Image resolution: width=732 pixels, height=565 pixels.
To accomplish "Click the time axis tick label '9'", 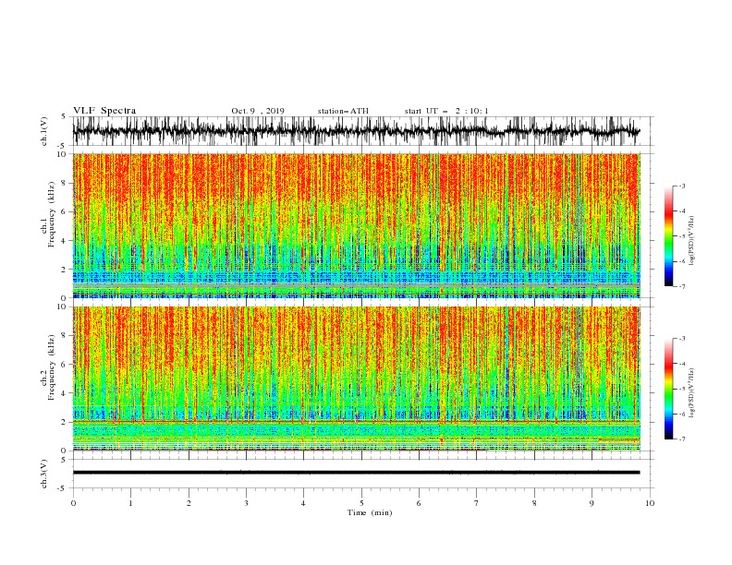I will pos(592,503).
